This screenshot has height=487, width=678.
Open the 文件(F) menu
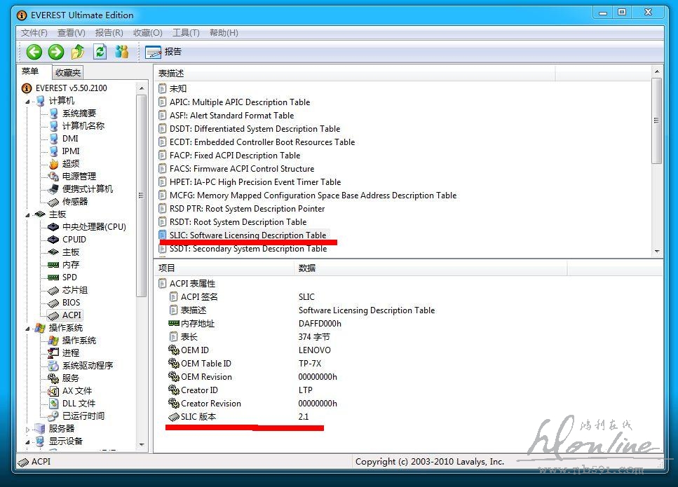(x=34, y=33)
